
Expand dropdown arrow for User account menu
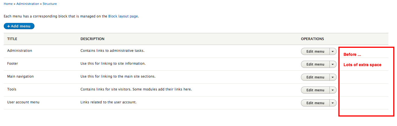(333, 103)
